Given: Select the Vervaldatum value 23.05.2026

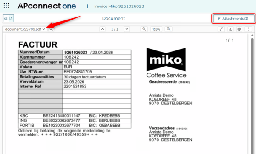Looking at the screenshot, I should click(x=74, y=81).
